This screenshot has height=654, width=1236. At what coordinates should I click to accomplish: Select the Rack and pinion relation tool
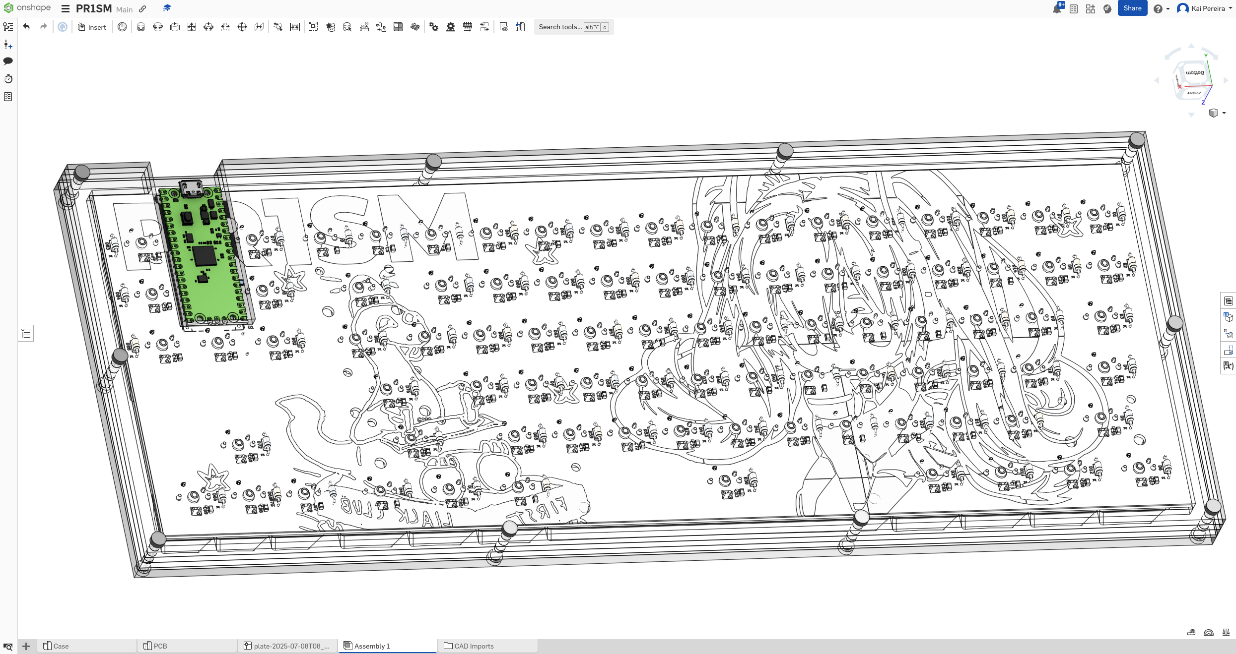pyautogui.click(x=451, y=27)
